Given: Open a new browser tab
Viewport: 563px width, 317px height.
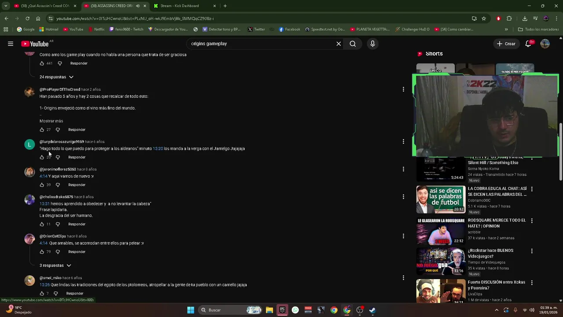Looking at the screenshot, I should tap(225, 6).
